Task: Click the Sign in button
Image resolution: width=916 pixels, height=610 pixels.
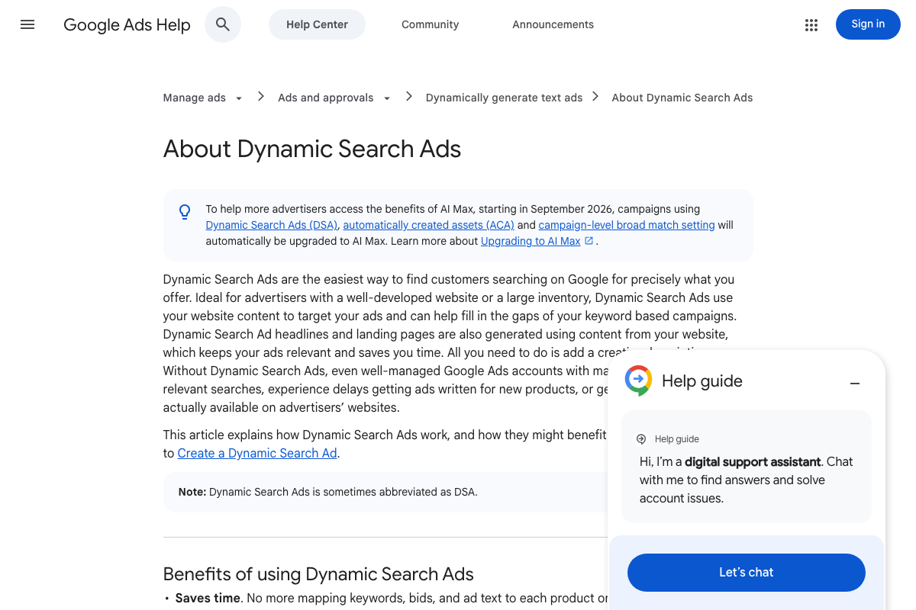Action: (x=868, y=24)
